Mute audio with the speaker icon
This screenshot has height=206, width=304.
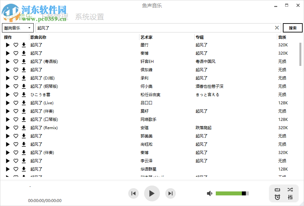pyautogui.click(x=209, y=193)
